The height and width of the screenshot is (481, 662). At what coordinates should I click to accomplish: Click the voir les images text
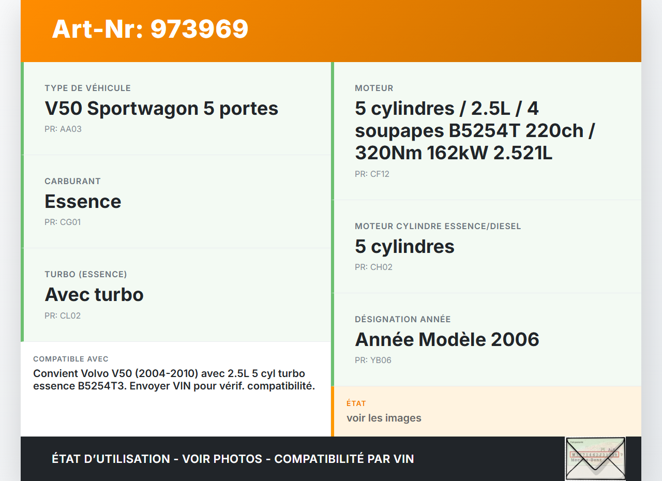click(384, 418)
